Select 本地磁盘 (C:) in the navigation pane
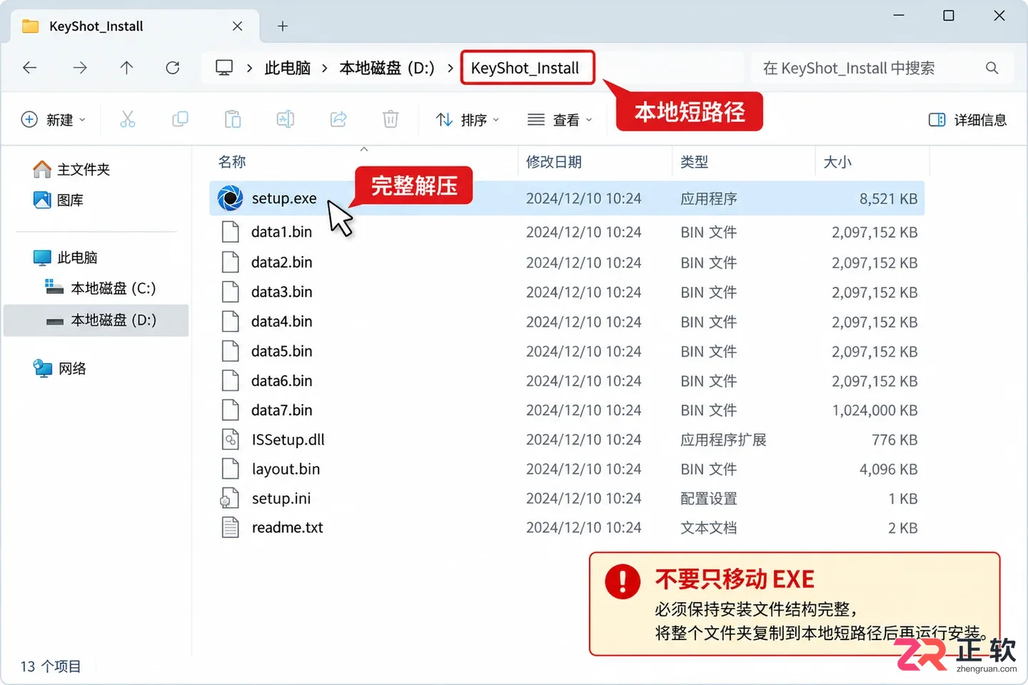This screenshot has height=685, width=1028. (x=101, y=288)
